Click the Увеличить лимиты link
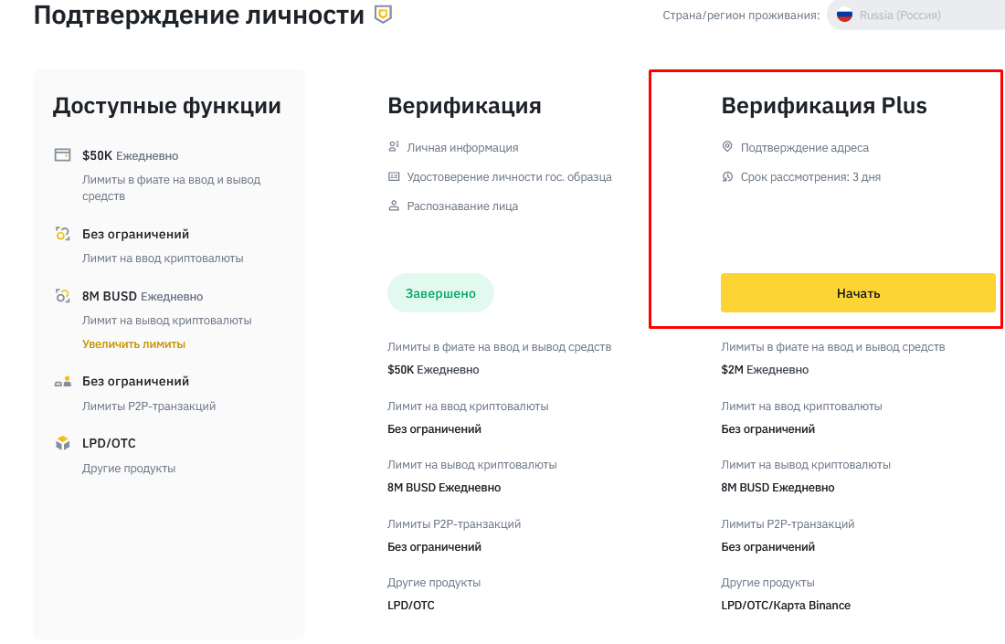Image resolution: width=1005 pixels, height=644 pixels. pyautogui.click(x=133, y=344)
